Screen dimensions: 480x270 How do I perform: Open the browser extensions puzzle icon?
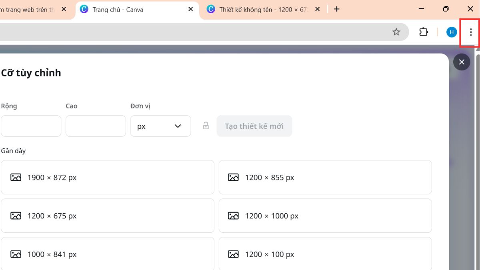[423, 32]
